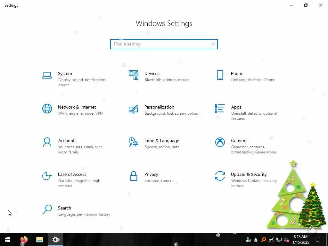The width and height of the screenshot is (328, 246).
Task: Open the Accounts heading
Action: (67, 141)
